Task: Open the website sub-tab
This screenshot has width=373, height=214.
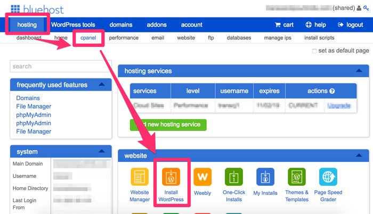Action: click(186, 38)
